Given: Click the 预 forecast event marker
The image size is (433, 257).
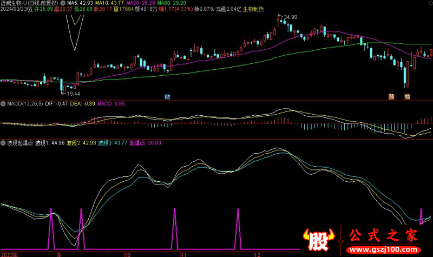Looking at the screenshot, I should click(391, 97).
